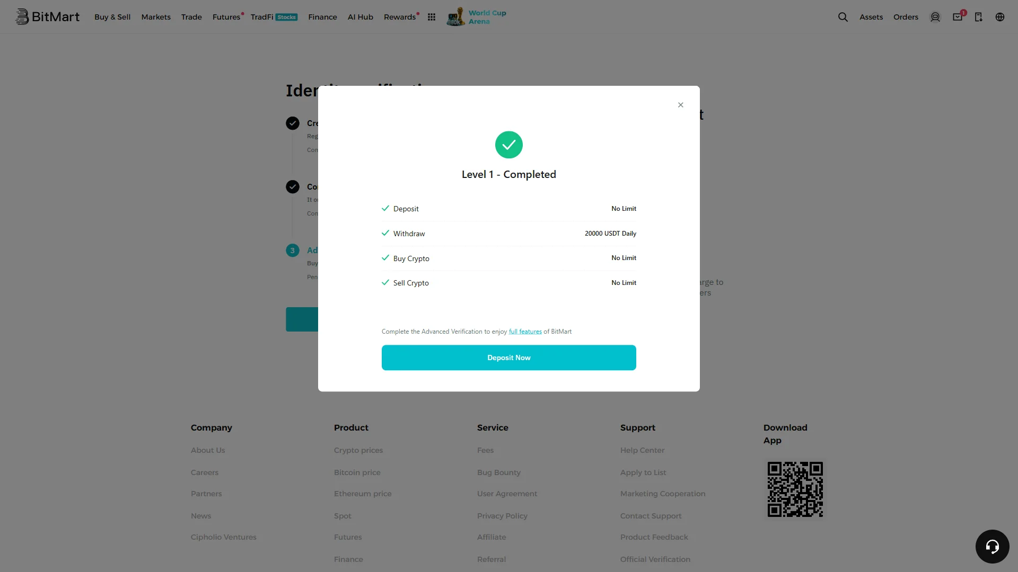Open Bug Bounty footer link

(499, 472)
